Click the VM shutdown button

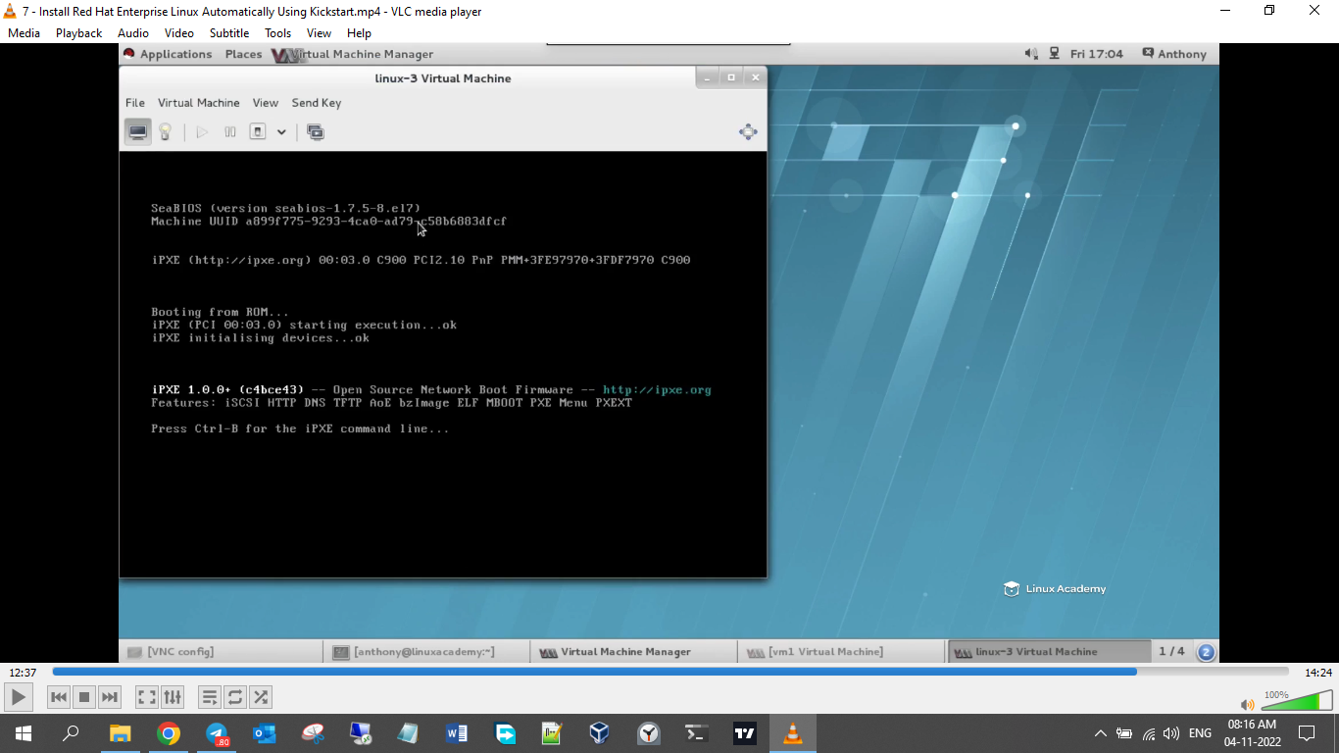coord(258,131)
